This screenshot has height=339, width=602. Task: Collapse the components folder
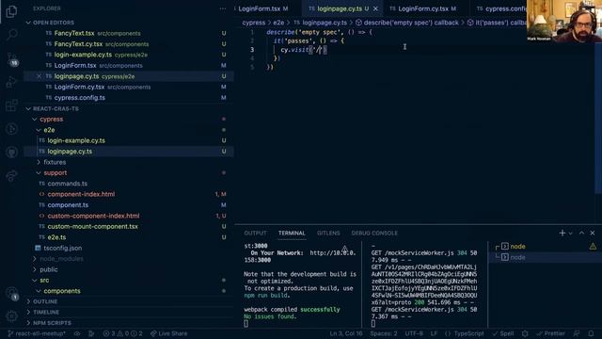coord(62,291)
